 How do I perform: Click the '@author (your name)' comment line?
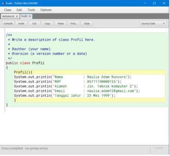point(29,49)
